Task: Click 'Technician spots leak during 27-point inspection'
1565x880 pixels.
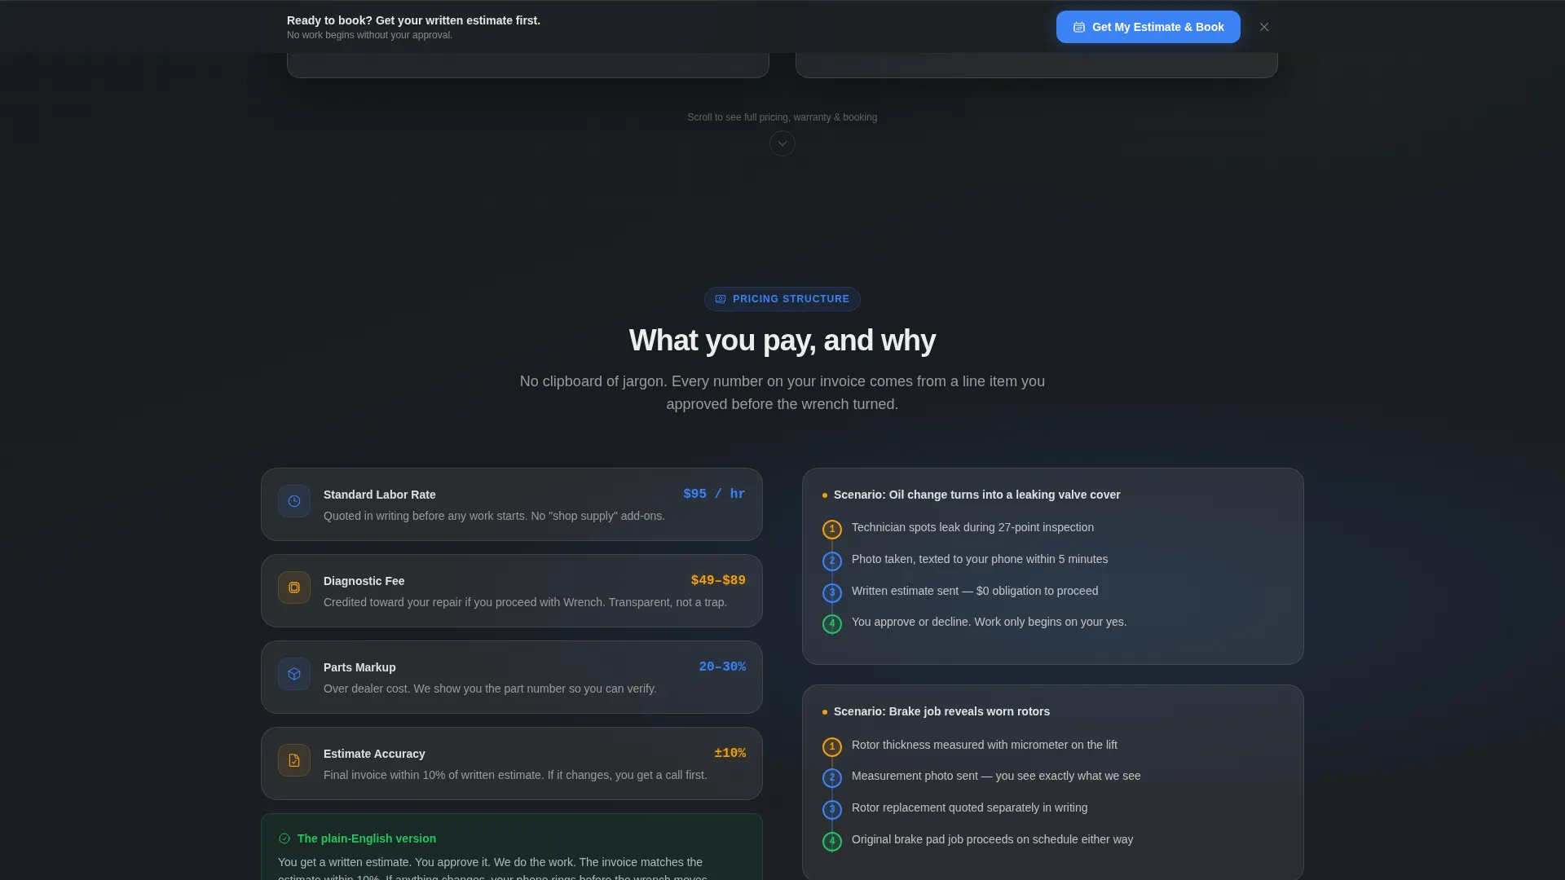Action: [972, 527]
